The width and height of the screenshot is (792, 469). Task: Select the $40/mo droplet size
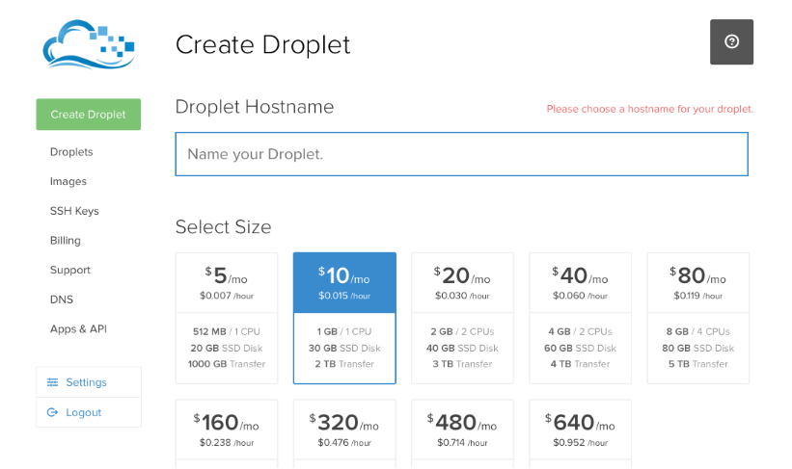[581, 318]
